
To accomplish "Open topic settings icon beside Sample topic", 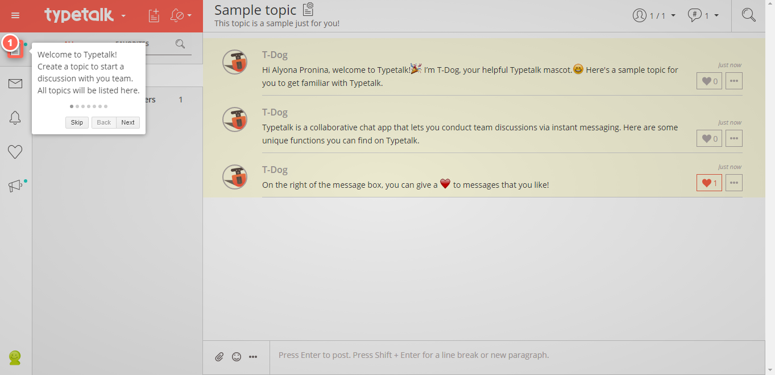I will click(x=308, y=9).
